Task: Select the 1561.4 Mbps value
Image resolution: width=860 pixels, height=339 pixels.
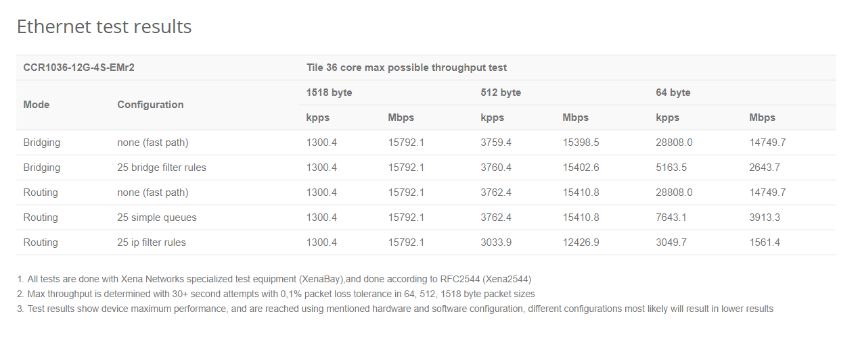Action: (765, 242)
